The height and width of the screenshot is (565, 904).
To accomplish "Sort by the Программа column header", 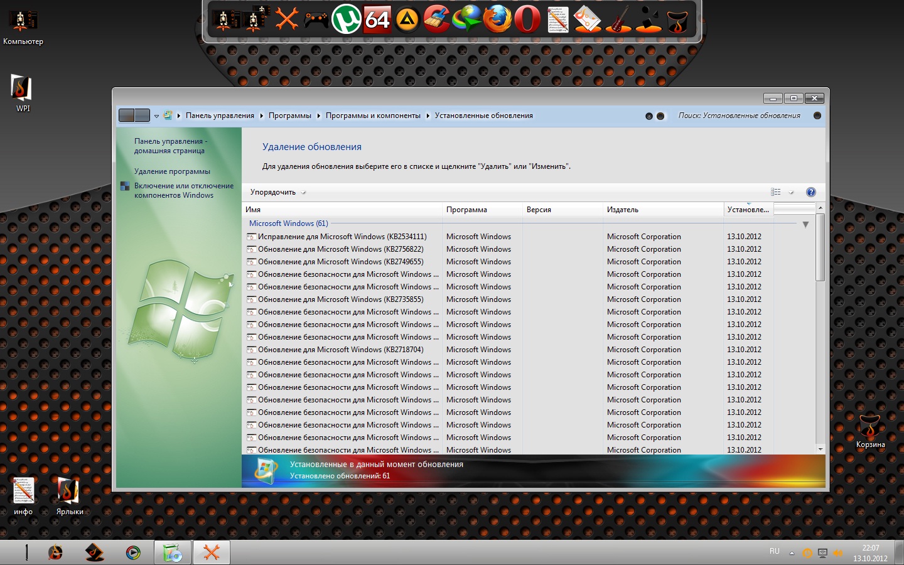I will point(483,210).
